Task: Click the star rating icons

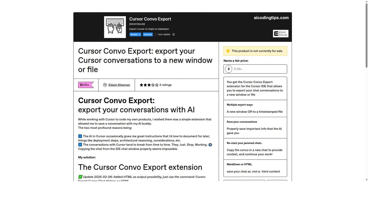Action: 149,85
